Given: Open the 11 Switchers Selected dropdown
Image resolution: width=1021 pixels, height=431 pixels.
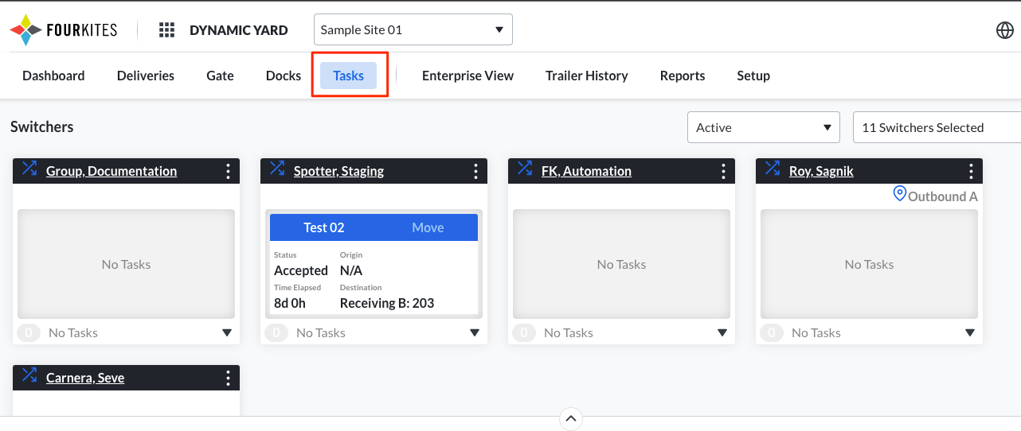Looking at the screenshot, I should click(936, 127).
